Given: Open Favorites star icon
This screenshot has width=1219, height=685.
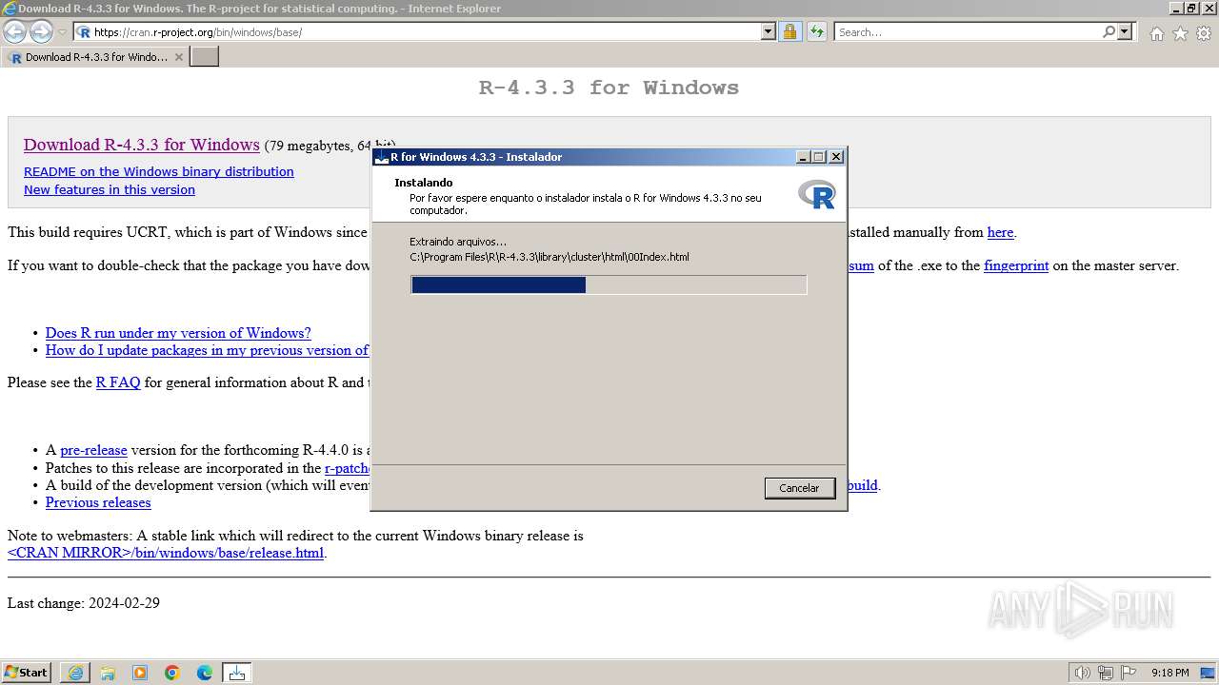Looking at the screenshot, I should 1180,33.
